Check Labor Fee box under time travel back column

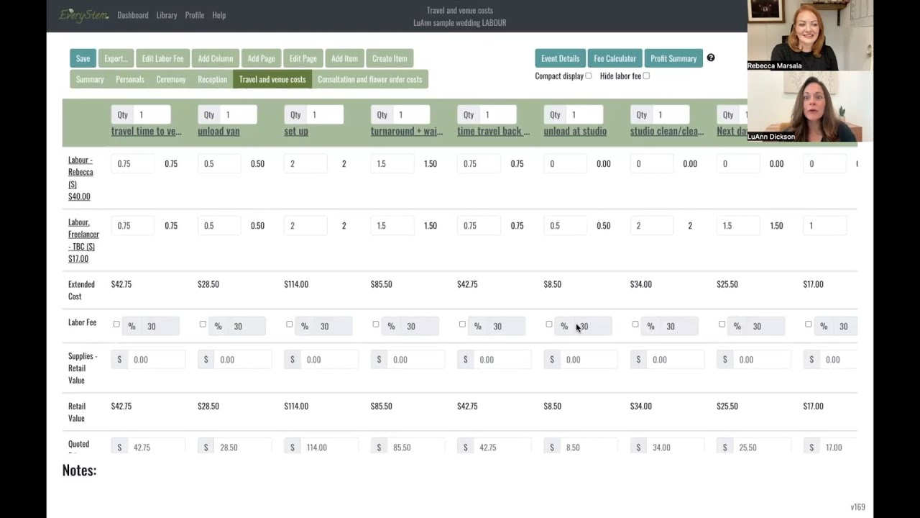462,324
